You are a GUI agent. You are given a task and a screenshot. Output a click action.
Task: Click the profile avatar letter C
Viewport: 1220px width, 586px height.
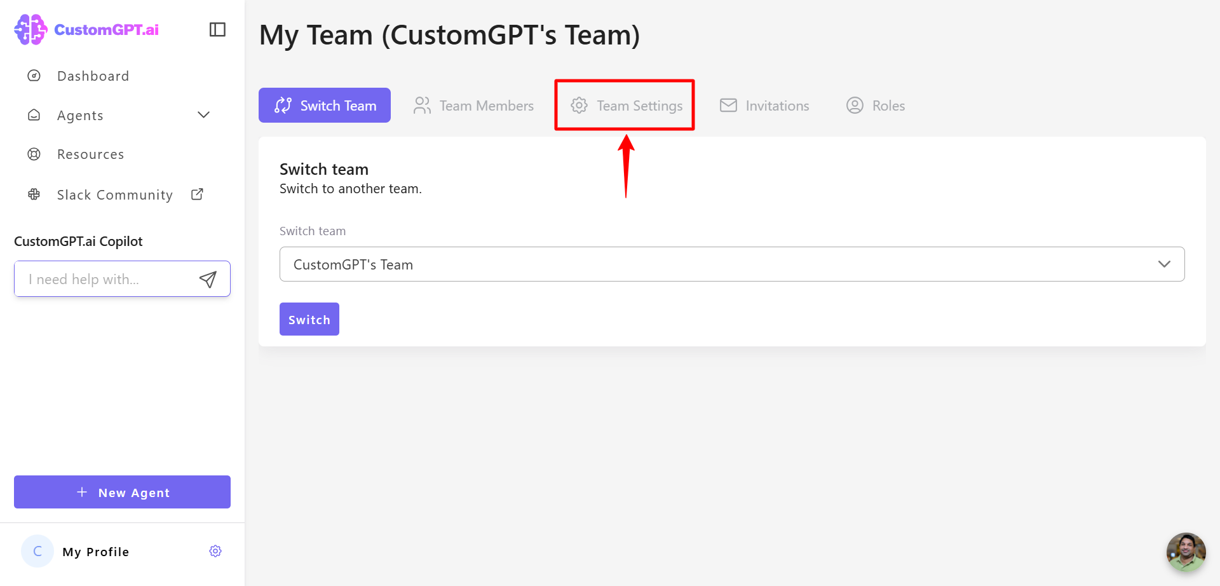[x=37, y=551]
